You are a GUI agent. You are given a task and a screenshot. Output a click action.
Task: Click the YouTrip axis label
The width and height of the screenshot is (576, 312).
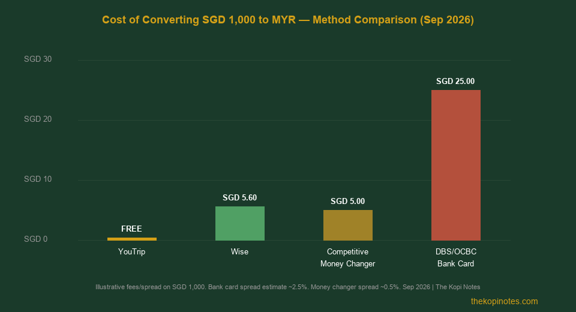pos(131,252)
